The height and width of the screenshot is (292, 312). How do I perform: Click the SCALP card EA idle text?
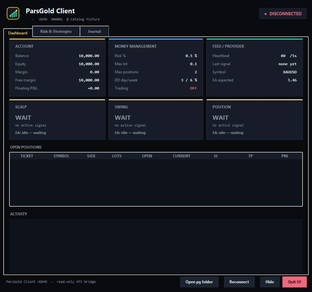click(31, 133)
